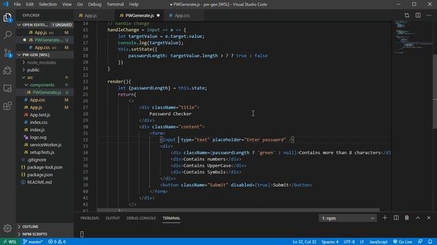Switch to the App.css editor tab
The image size is (437, 245).
tap(184, 15)
